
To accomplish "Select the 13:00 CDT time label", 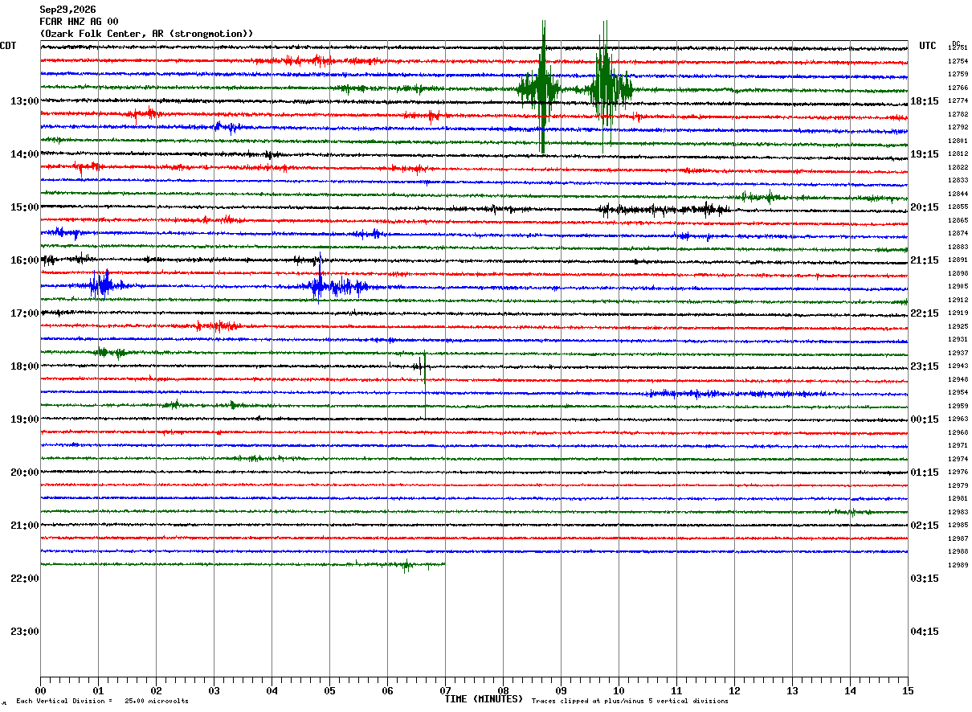I will 24,101.
